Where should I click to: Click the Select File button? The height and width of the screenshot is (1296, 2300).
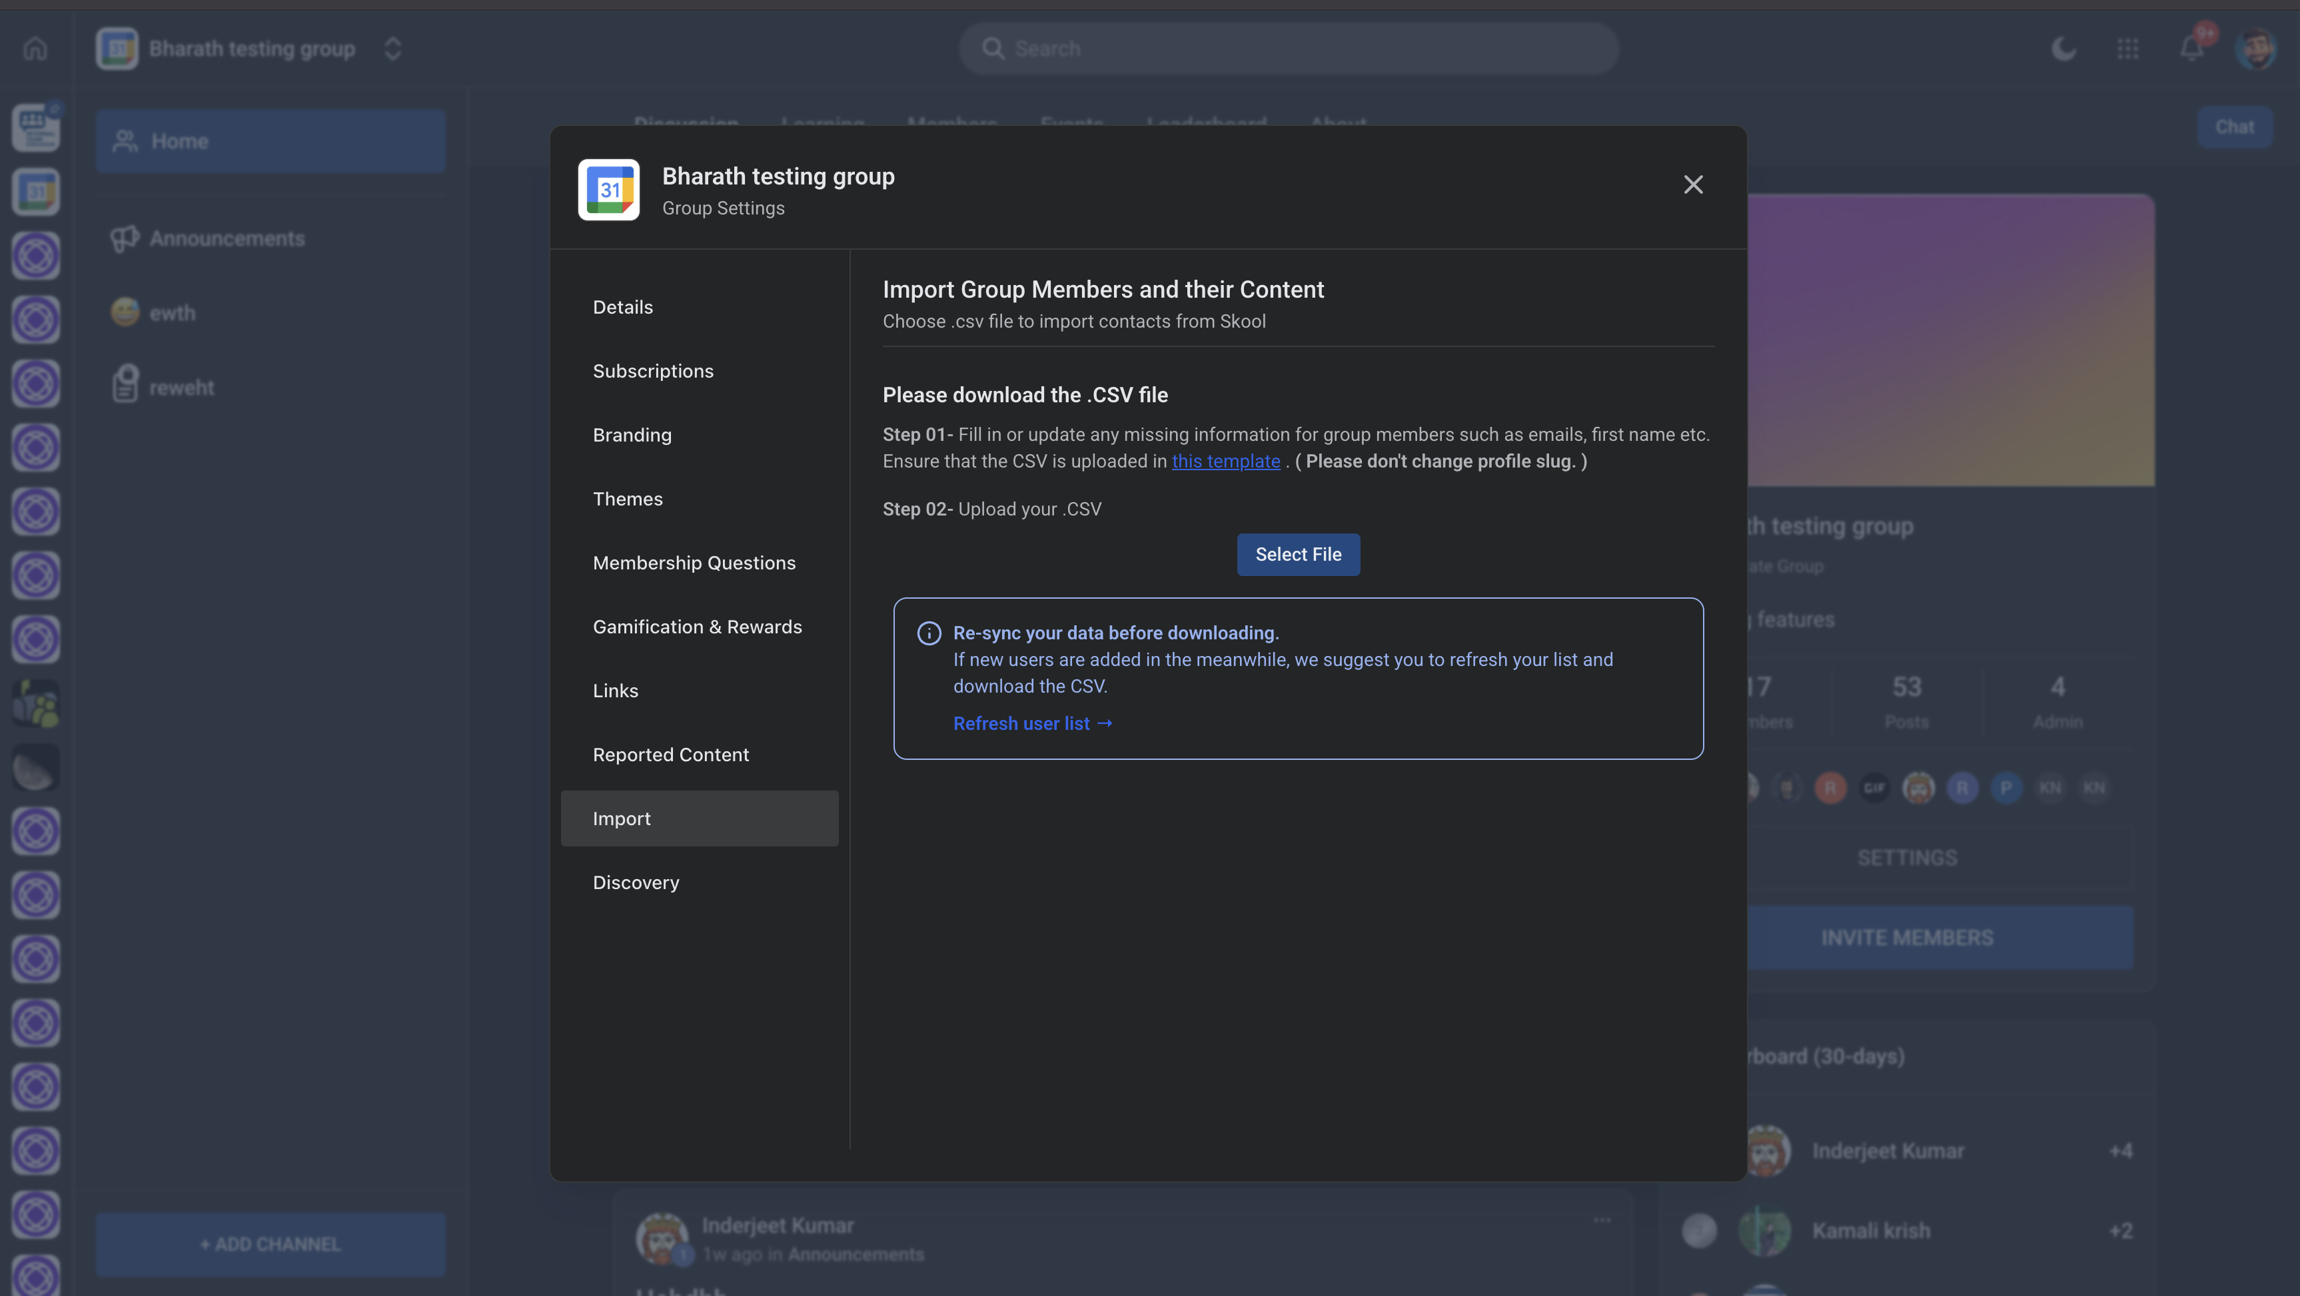pos(1297,554)
